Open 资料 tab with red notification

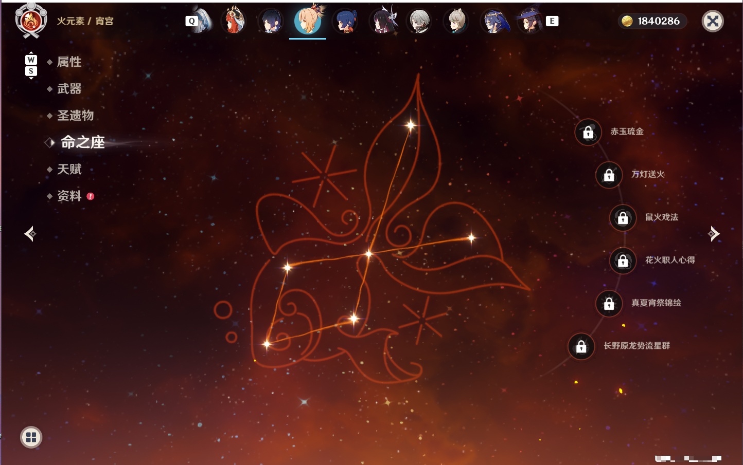click(69, 196)
